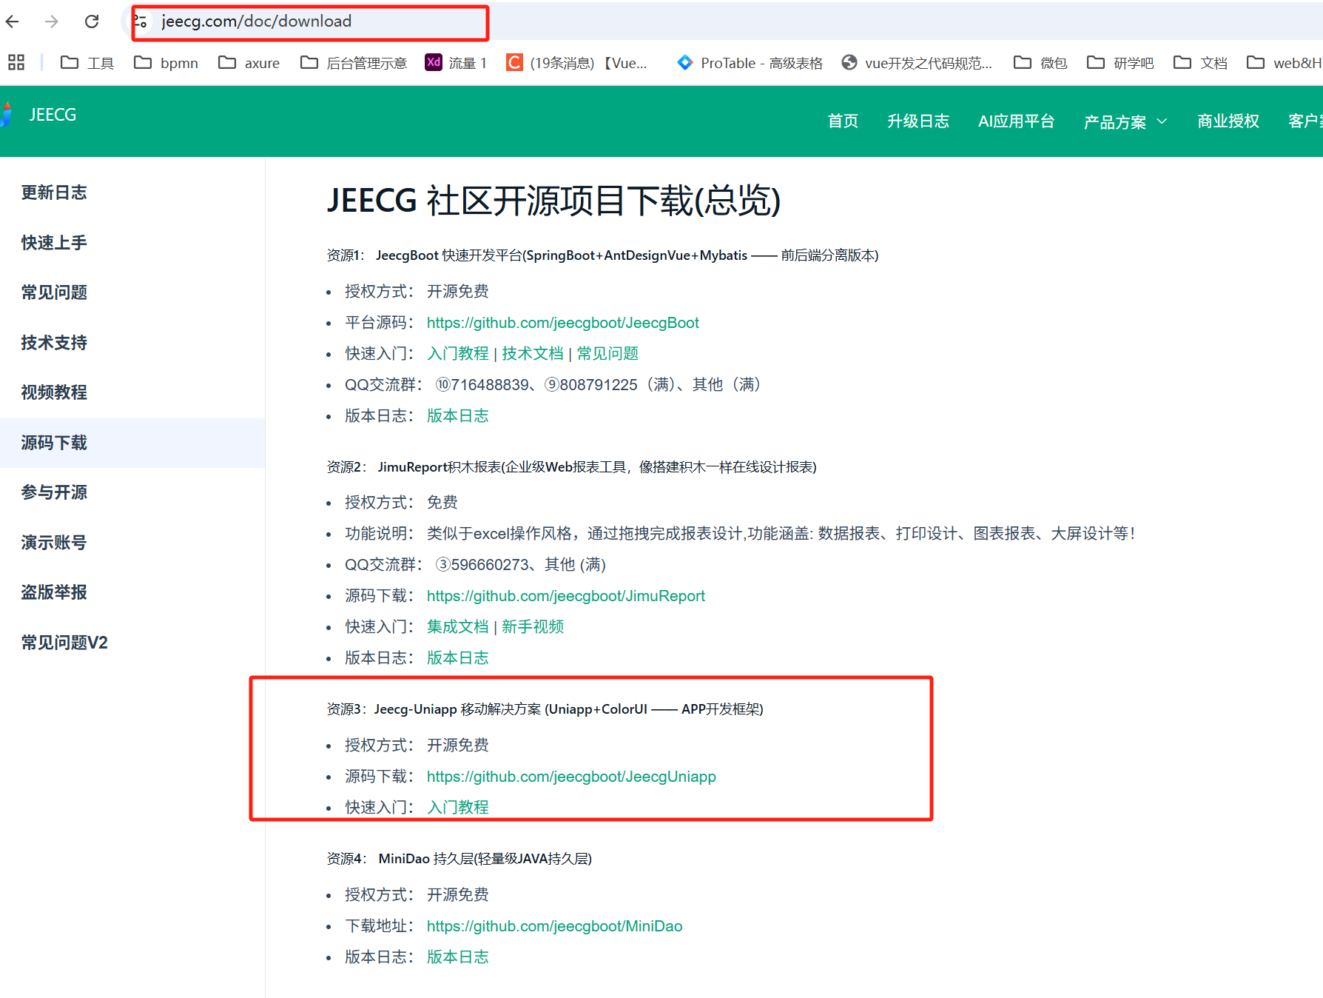Image resolution: width=1323 pixels, height=998 pixels.
Task: Open the bpmn bookmark folder
Action: click(x=166, y=63)
